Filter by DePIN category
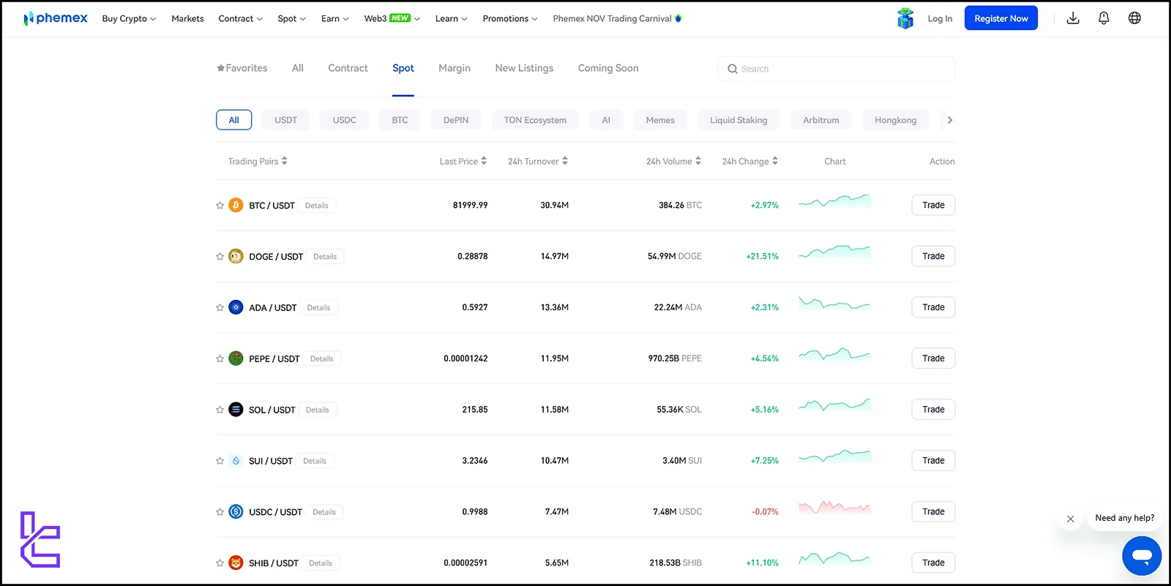Viewport: 1171px width, 586px height. click(456, 120)
